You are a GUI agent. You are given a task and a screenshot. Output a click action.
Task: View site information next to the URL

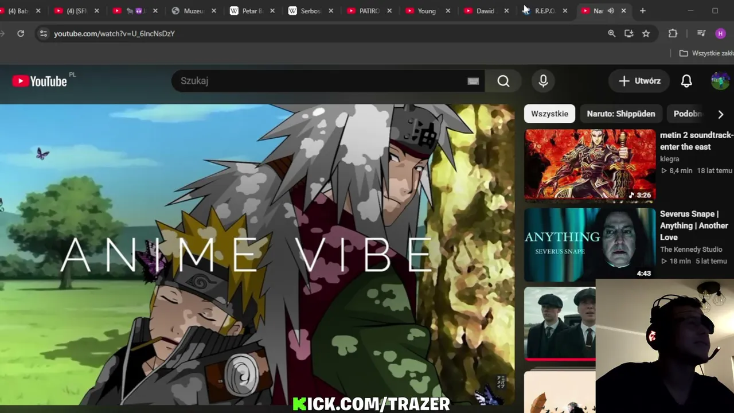tap(43, 33)
